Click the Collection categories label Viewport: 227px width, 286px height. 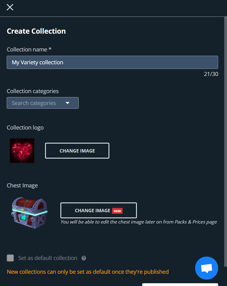tap(33, 91)
